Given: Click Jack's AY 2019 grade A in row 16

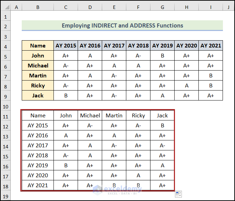Looking at the screenshot, I should (x=162, y=165).
